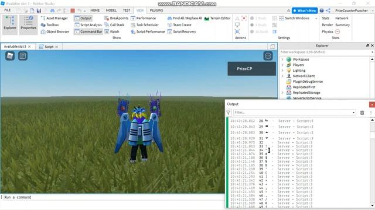375x210 pixels.
Task: Toggle Network stats display
Action: point(342,18)
